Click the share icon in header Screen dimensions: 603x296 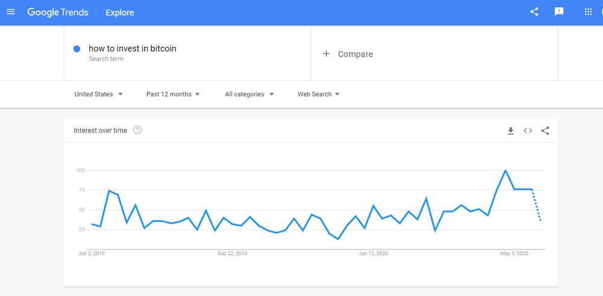click(x=534, y=12)
